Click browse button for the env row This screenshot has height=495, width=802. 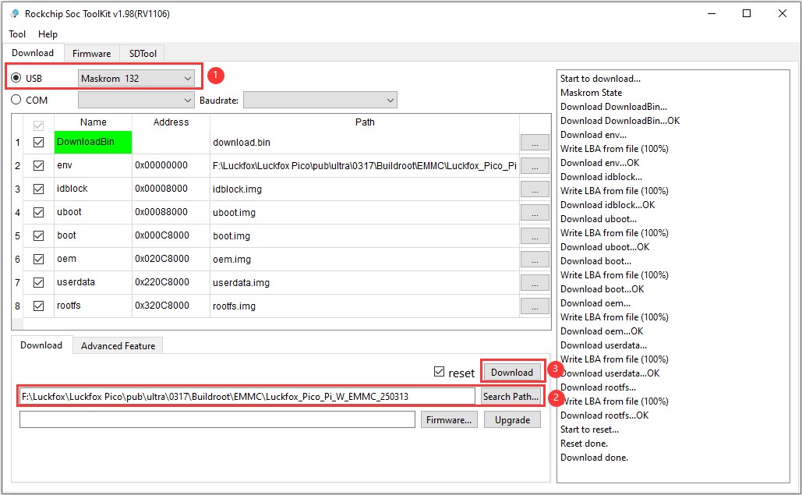pos(535,166)
